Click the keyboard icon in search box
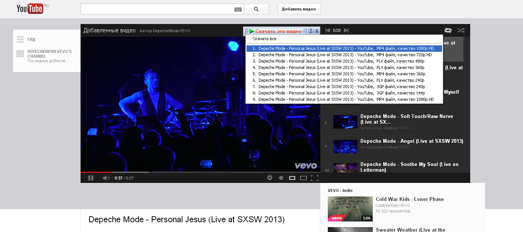Image resolution: width=523 pixels, height=232 pixels. tap(238, 9)
